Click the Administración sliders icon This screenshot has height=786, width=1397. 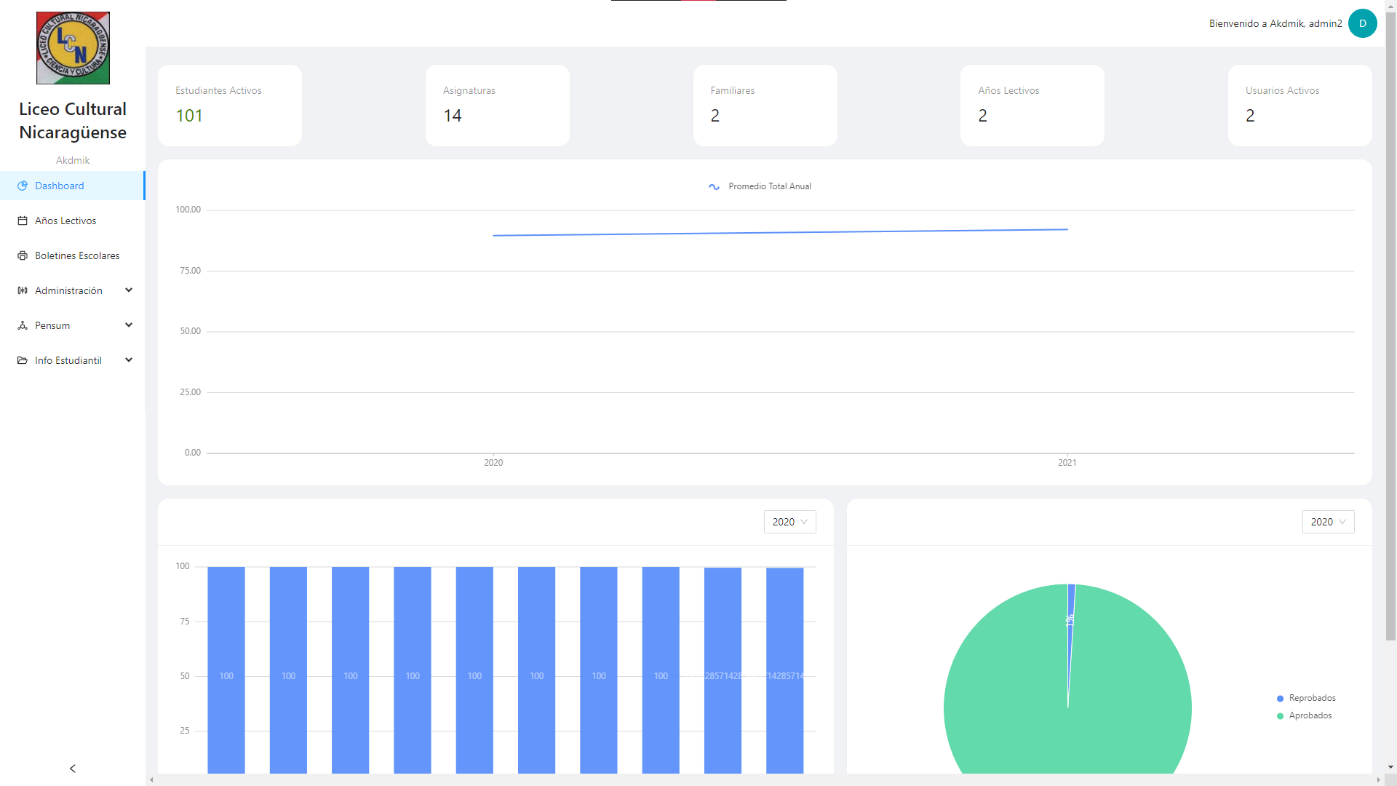23,290
